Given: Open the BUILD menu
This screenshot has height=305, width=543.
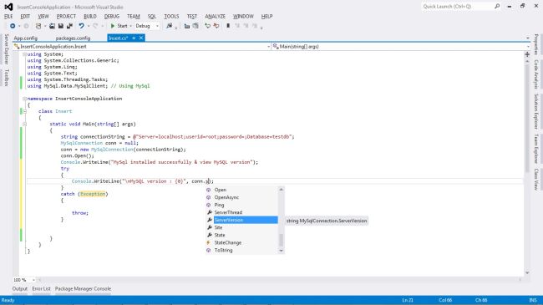Looking at the screenshot, I should tap(90, 16).
